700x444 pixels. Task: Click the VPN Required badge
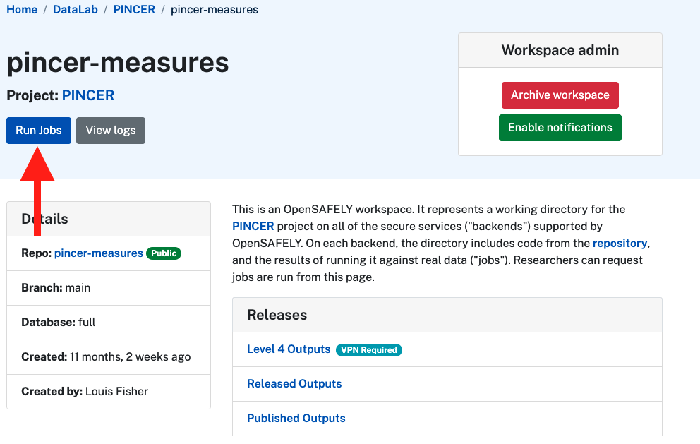(369, 349)
